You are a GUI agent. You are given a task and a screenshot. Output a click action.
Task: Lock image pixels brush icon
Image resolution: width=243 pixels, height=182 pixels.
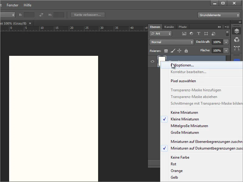click(173, 50)
